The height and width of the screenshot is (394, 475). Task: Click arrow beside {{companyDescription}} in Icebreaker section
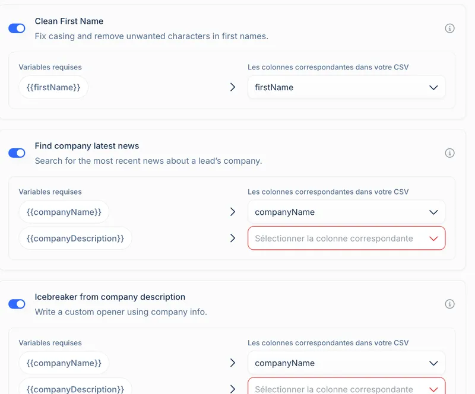coord(233,389)
